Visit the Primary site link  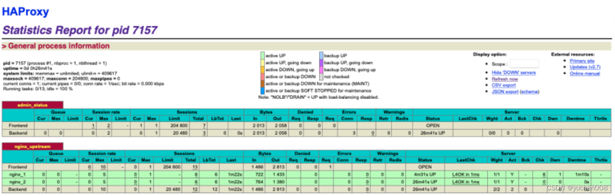coord(582,61)
